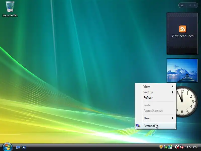Click Switch Between Windows quick launch icon
The width and height of the screenshot is (201, 151).
coord(24,147)
